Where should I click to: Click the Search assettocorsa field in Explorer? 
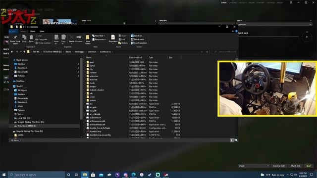pyautogui.click(x=224, y=52)
